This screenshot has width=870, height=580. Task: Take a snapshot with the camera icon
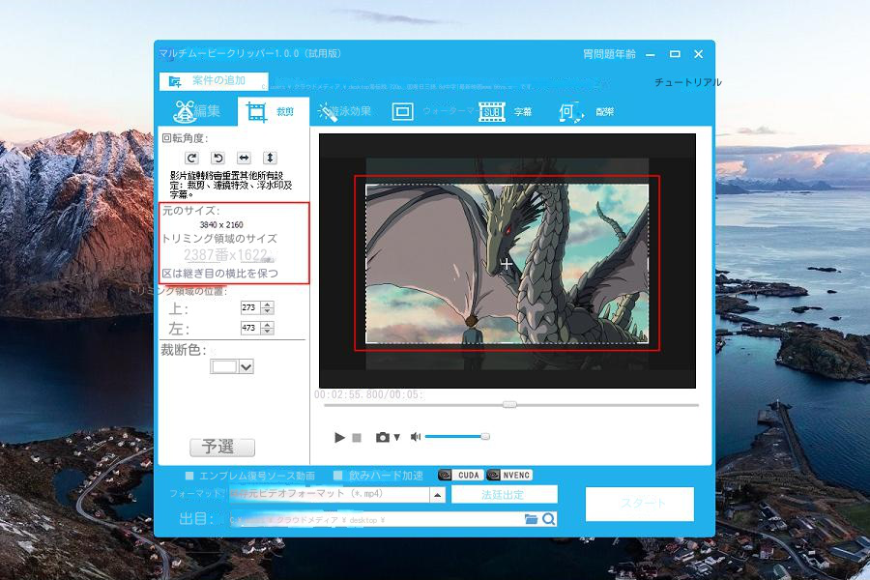tap(382, 437)
